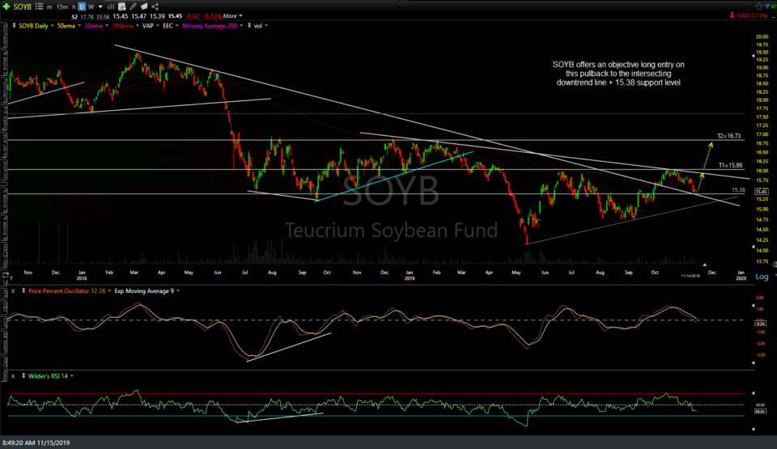Select the pencil drawing tools icon
This screenshot has width=777, height=449.
(x=133, y=7)
